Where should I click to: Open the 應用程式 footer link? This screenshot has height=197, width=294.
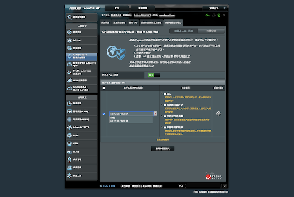pyautogui.click(x=136, y=186)
